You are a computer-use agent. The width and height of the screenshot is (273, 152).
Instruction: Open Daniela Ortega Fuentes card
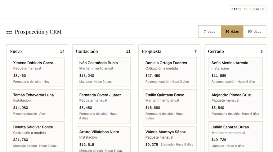point(169,72)
